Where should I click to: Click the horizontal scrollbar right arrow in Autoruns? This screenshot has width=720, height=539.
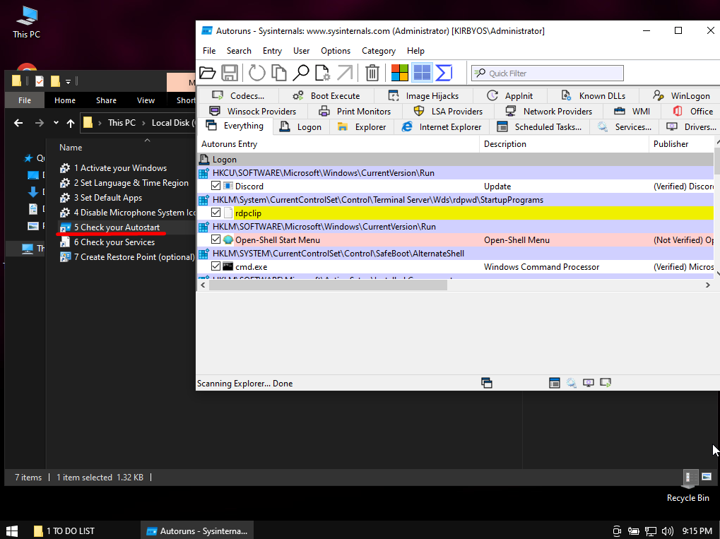point(707,285)
